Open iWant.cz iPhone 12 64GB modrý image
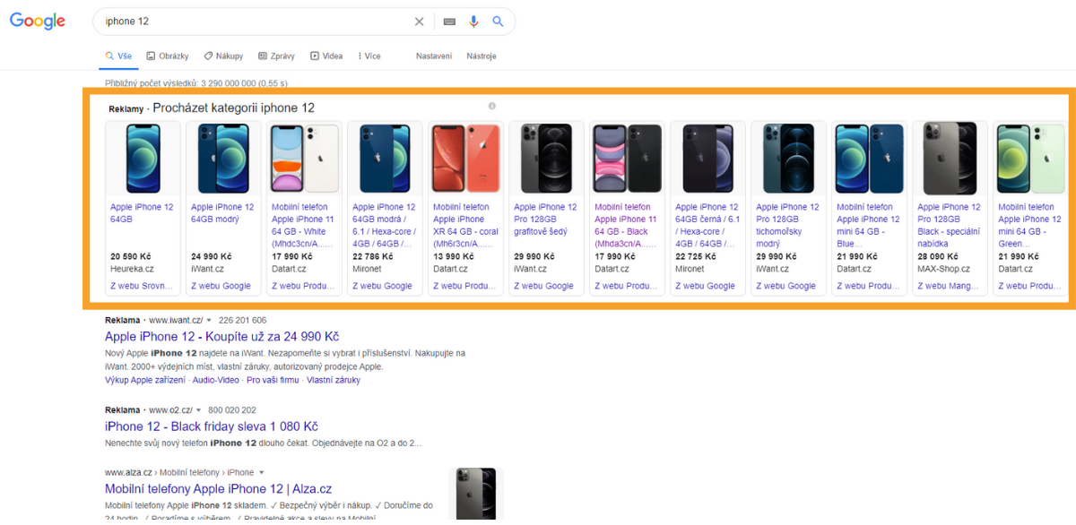The image size is (1076, 525). tap(223, 158)
